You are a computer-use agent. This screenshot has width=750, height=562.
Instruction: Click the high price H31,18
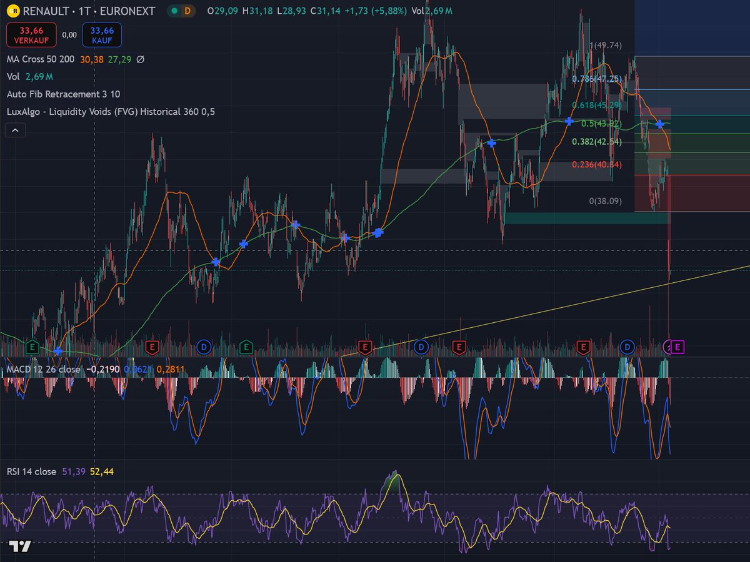click(x=258, y=11)
